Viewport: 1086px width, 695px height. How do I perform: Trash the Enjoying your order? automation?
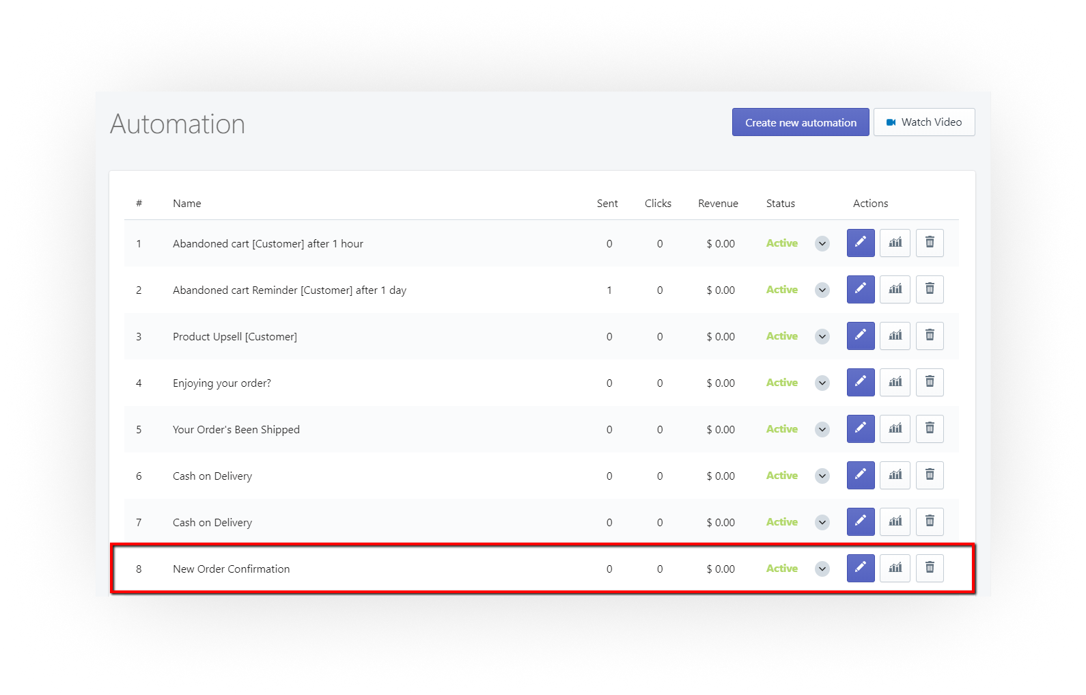pyautogui.click(x=930, y=382)
